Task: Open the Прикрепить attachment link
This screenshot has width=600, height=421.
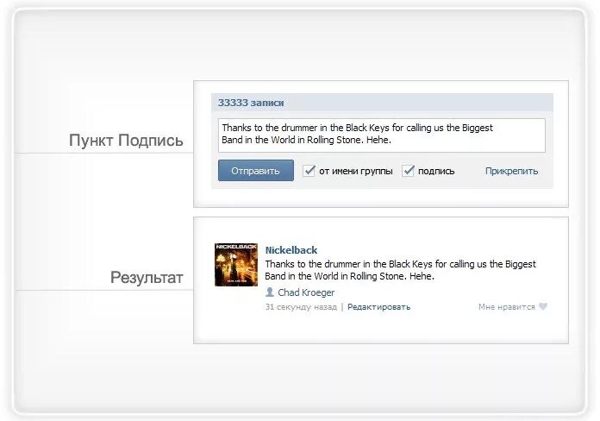Action: click(511, 171)
